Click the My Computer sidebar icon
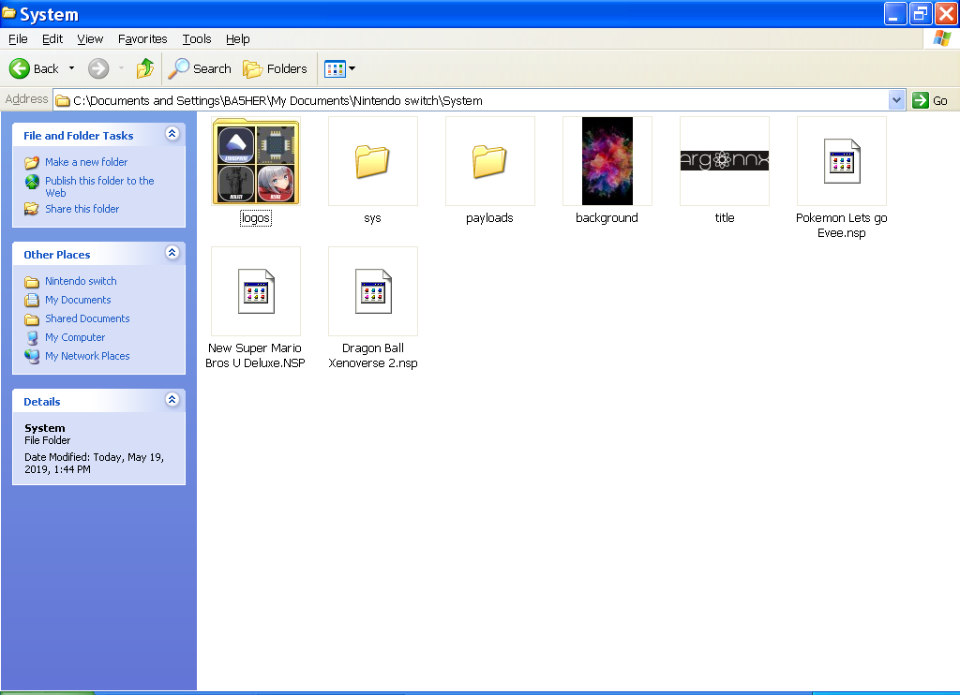 32,338
